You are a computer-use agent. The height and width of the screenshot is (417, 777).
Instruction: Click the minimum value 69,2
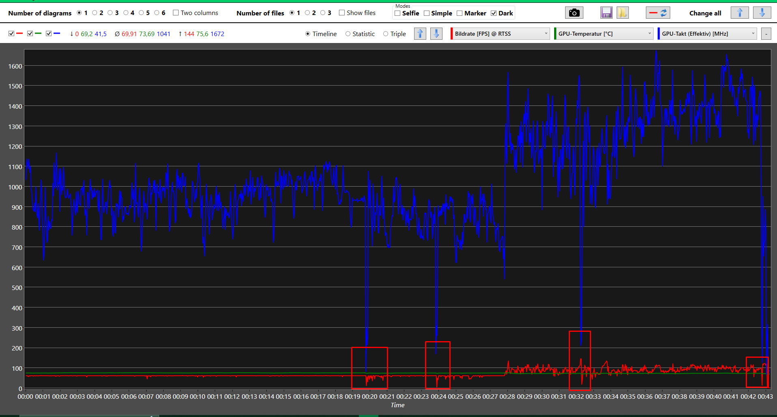pyautogui.click(x=86, y=34)
